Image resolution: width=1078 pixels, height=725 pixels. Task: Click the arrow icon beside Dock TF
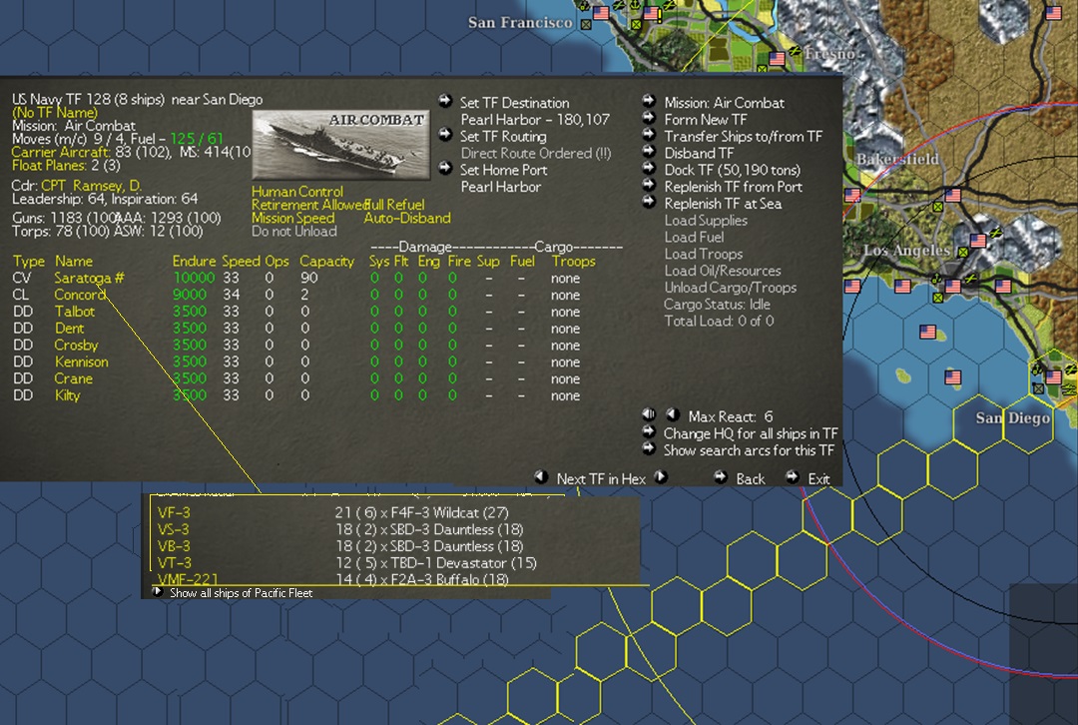click(649, 168)
